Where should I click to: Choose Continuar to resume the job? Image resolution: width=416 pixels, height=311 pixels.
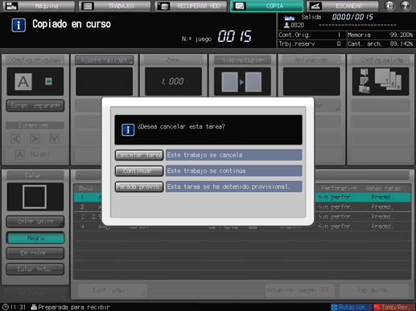(139, 171)
